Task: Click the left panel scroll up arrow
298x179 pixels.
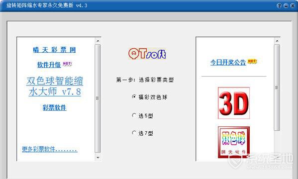Action: click(x=98, y=41)
